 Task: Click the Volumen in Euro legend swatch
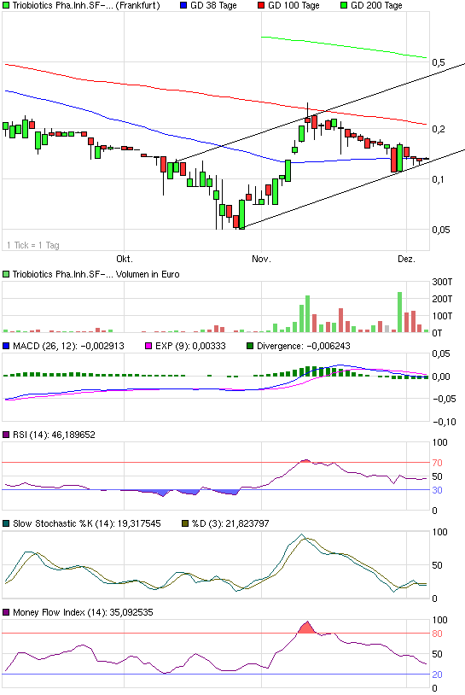(6, 274)
